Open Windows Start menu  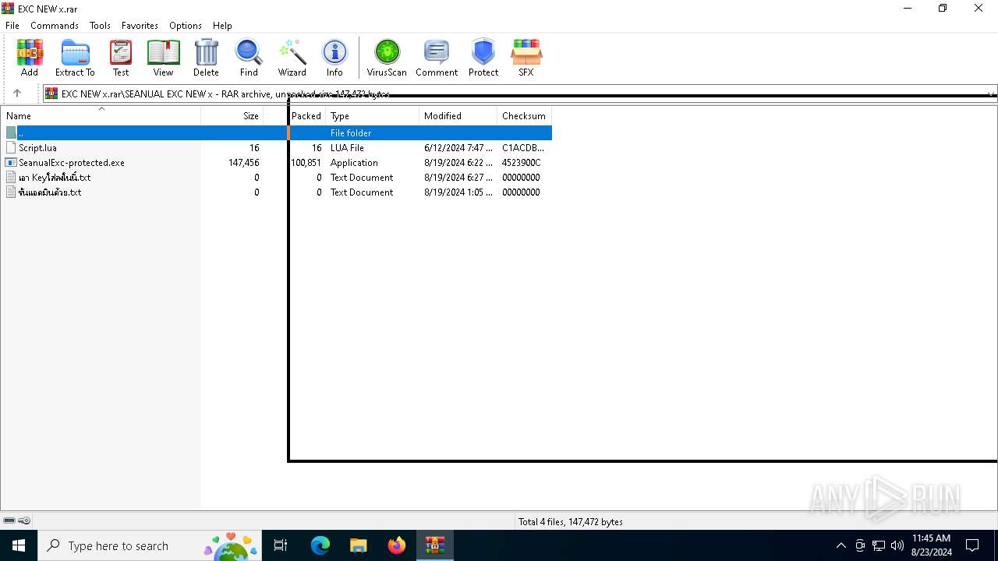pos(19,545)
